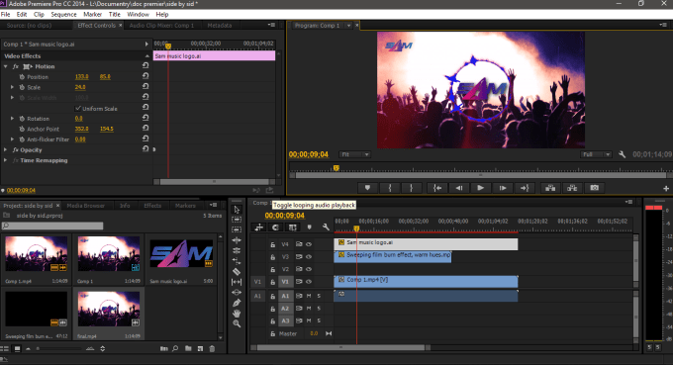Image resolution: width=673 pixels, height=365 pixels.
Task: Open the Clip menu
Action: [39, 14]
